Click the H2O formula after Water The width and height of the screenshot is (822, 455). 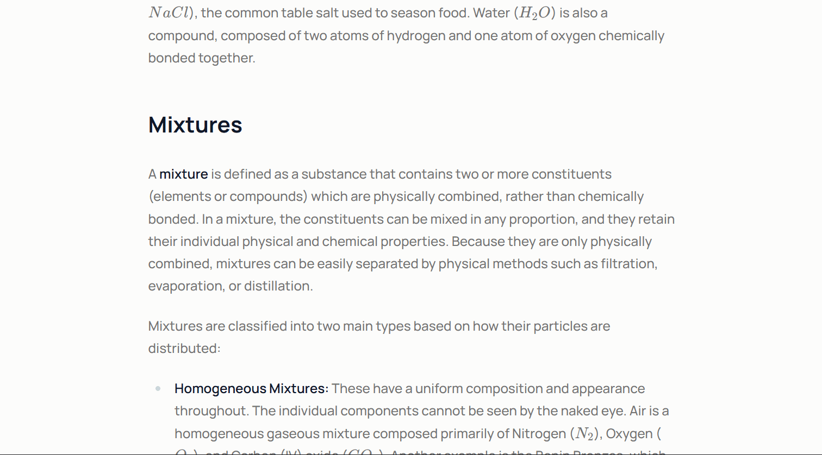(535, 14)
